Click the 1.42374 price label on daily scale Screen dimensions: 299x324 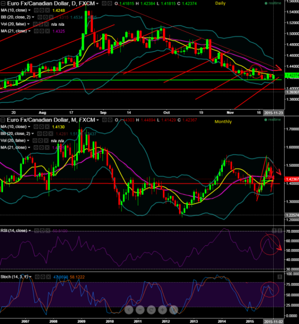tap(291, 75)
